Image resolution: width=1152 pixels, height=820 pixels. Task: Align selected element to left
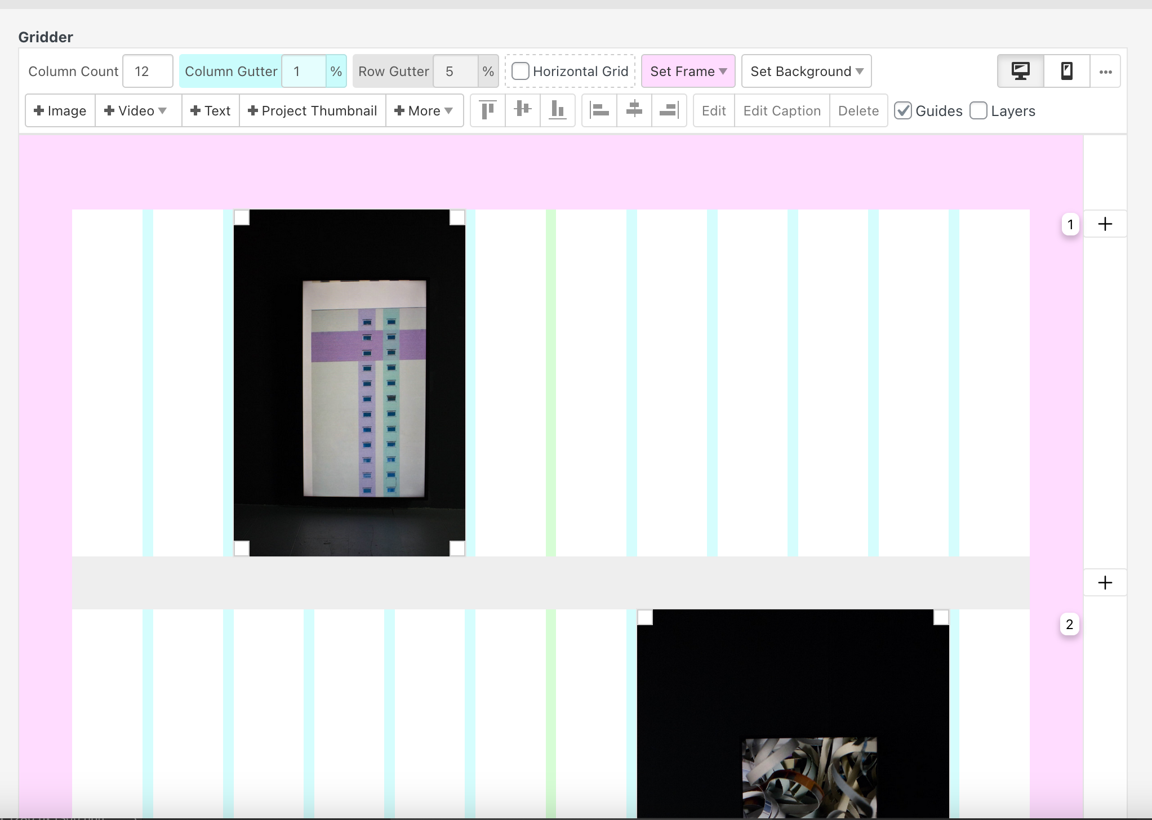[x=599, y=110]
